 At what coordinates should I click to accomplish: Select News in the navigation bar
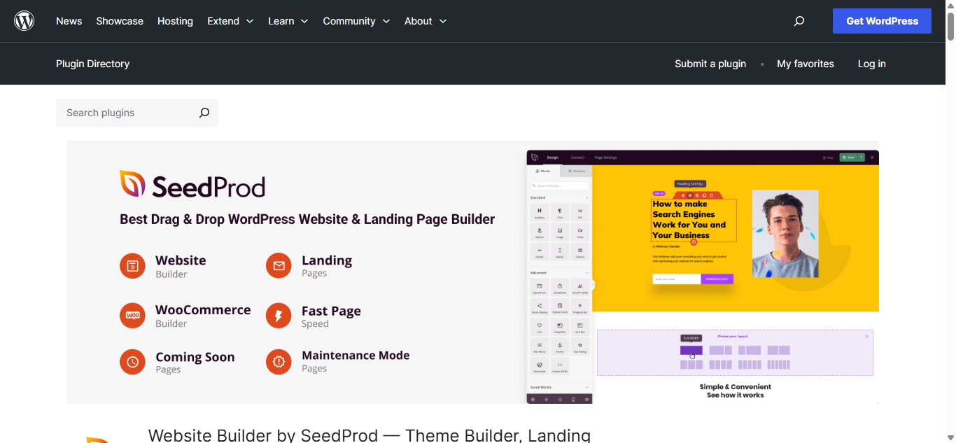point(69,21)
